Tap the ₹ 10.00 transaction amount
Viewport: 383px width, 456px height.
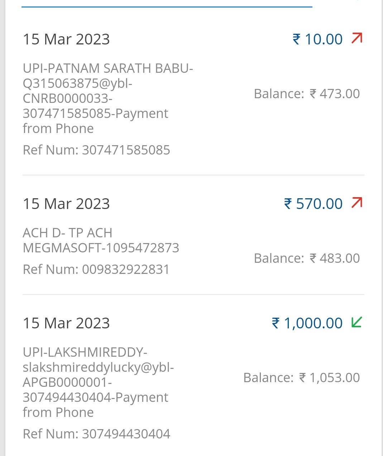(x=317, y=39)
